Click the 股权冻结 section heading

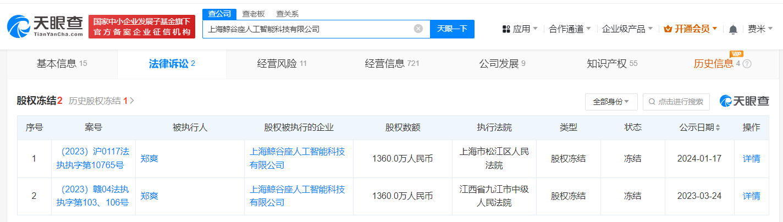(40, 101)
